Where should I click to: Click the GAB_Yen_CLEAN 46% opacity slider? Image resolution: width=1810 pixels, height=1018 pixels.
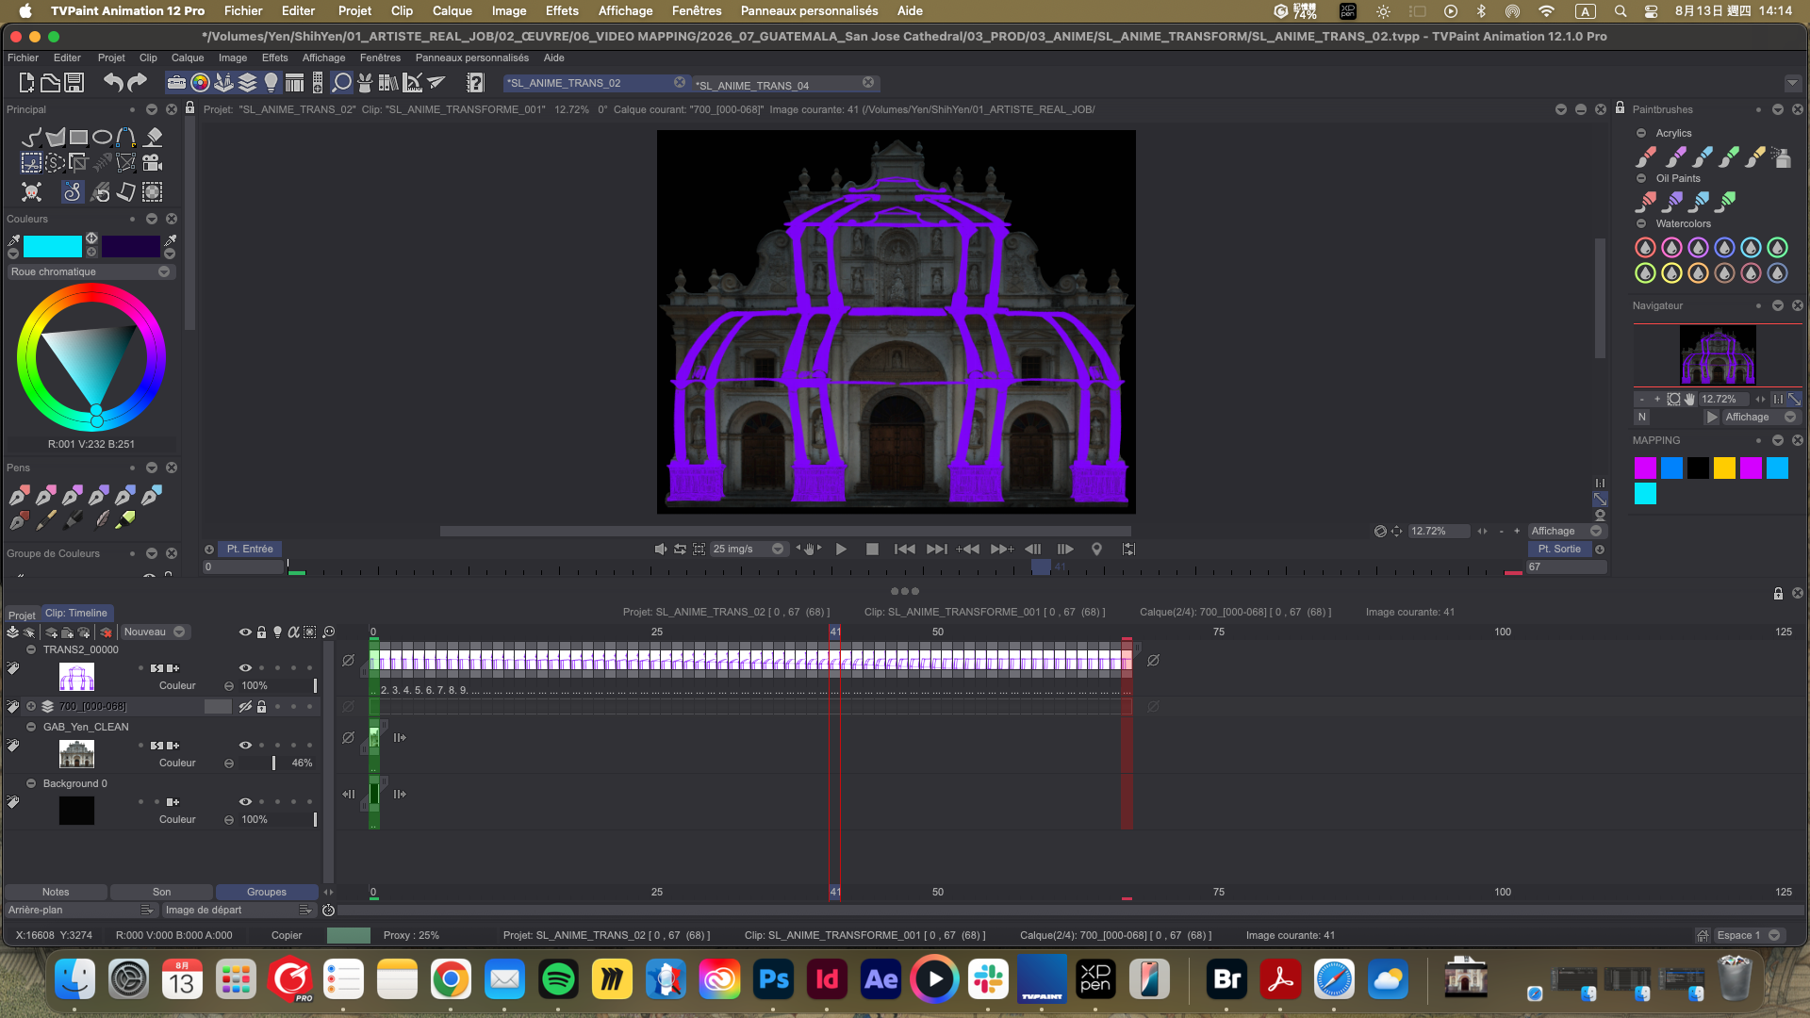(277, 763)
